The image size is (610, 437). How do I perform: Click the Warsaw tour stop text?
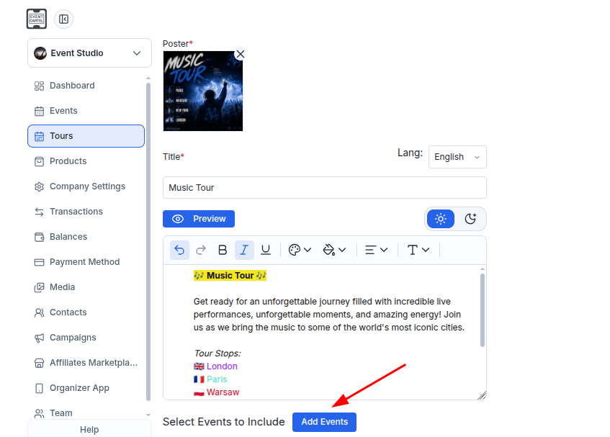[x=223, y=392]
